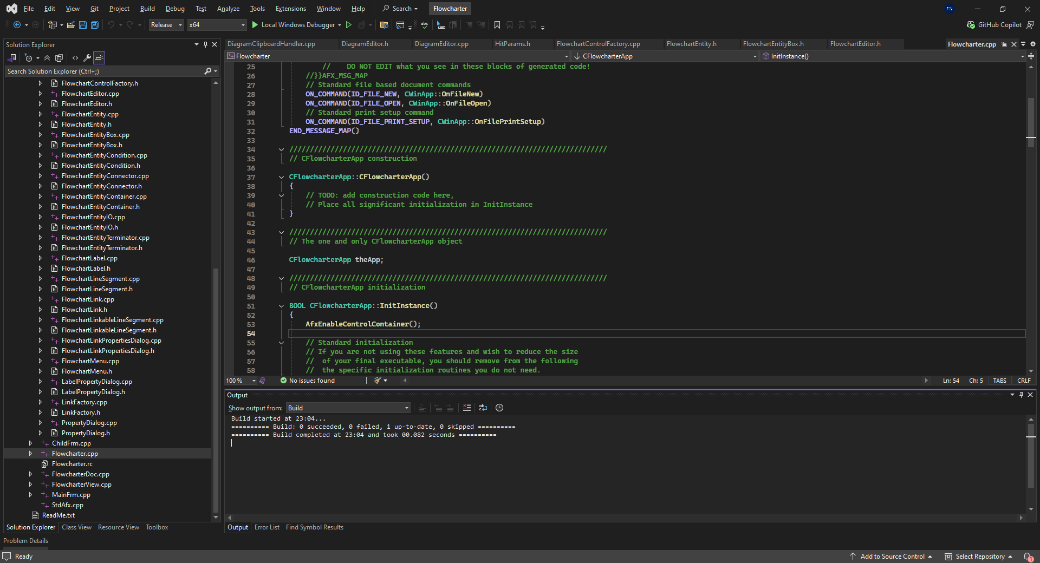Click Clear All icon in Output toolbar

click(467, 408)
